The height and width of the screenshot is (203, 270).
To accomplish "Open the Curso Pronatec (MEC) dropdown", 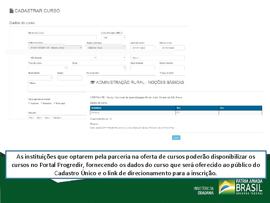I will 114,38.
